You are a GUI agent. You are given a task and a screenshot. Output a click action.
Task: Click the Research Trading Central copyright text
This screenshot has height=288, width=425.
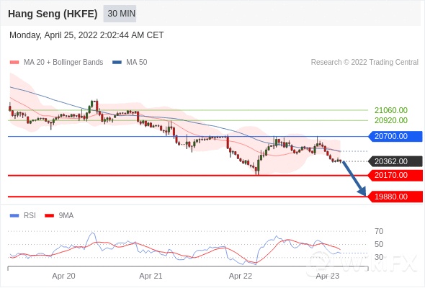(364, 63)
